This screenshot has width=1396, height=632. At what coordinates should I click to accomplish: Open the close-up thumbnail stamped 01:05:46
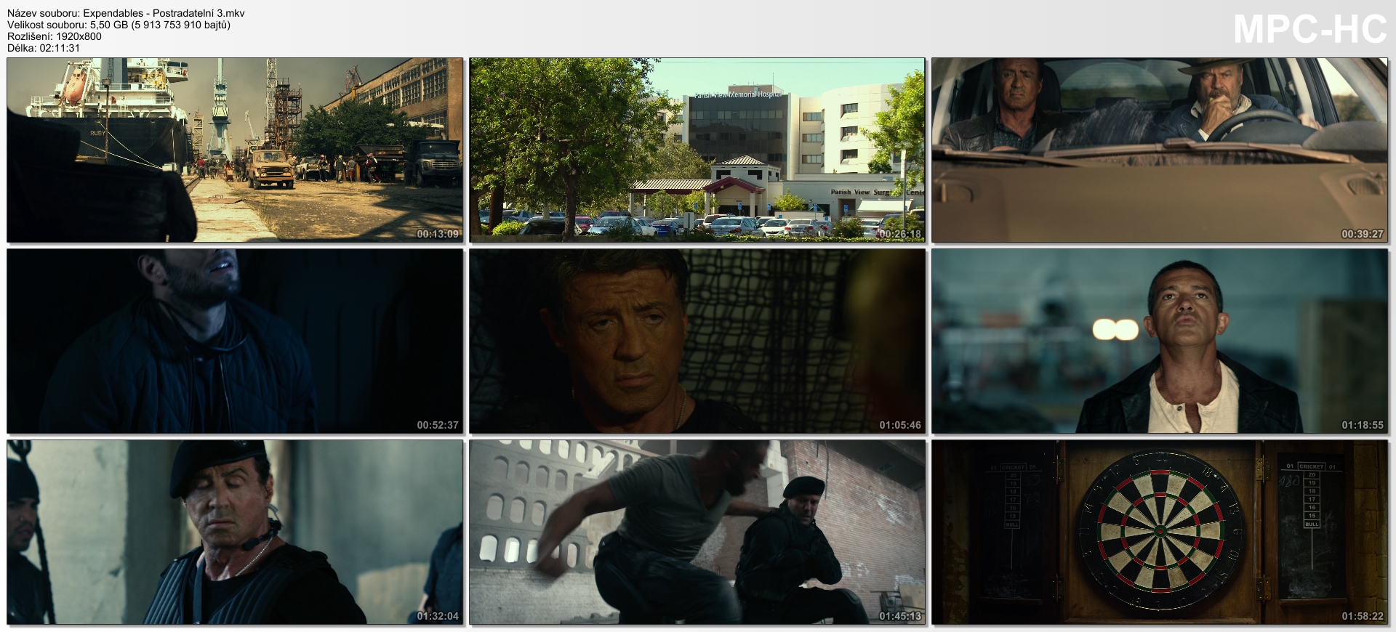pos(697,341)
